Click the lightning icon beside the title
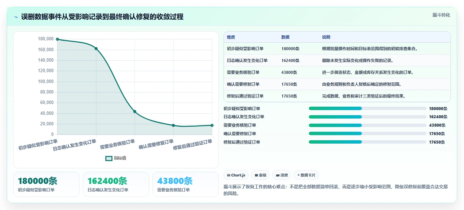This screenshot has width=464, height=210. (x=16, y=17)
